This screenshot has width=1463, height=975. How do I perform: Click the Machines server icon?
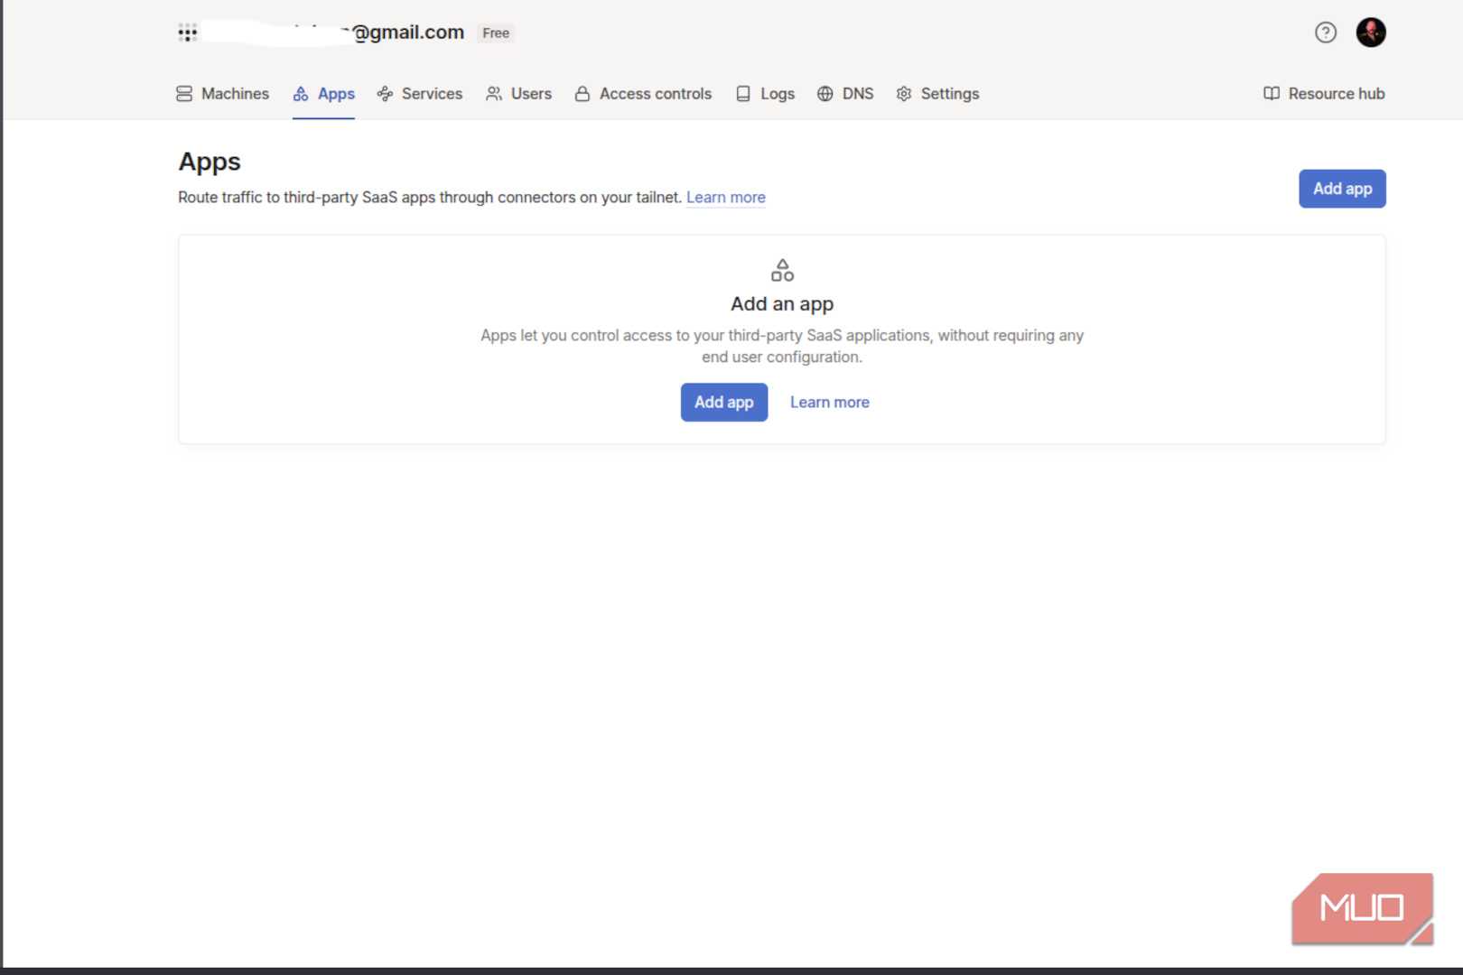pos(184,94)
